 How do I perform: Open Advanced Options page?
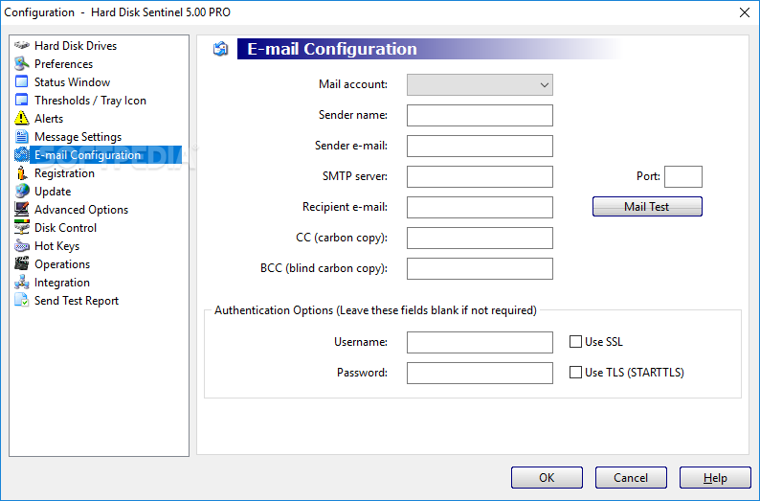click(x=81, y=210)
